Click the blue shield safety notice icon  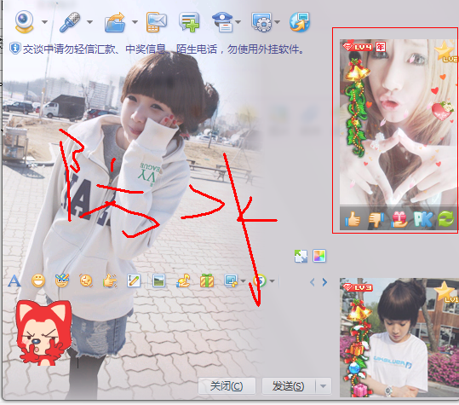click(15, 49)
